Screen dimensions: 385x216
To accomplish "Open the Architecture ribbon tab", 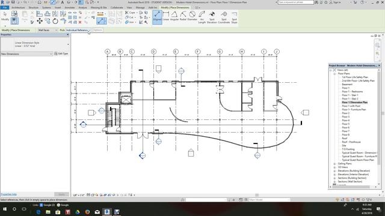I will point(18,8).
